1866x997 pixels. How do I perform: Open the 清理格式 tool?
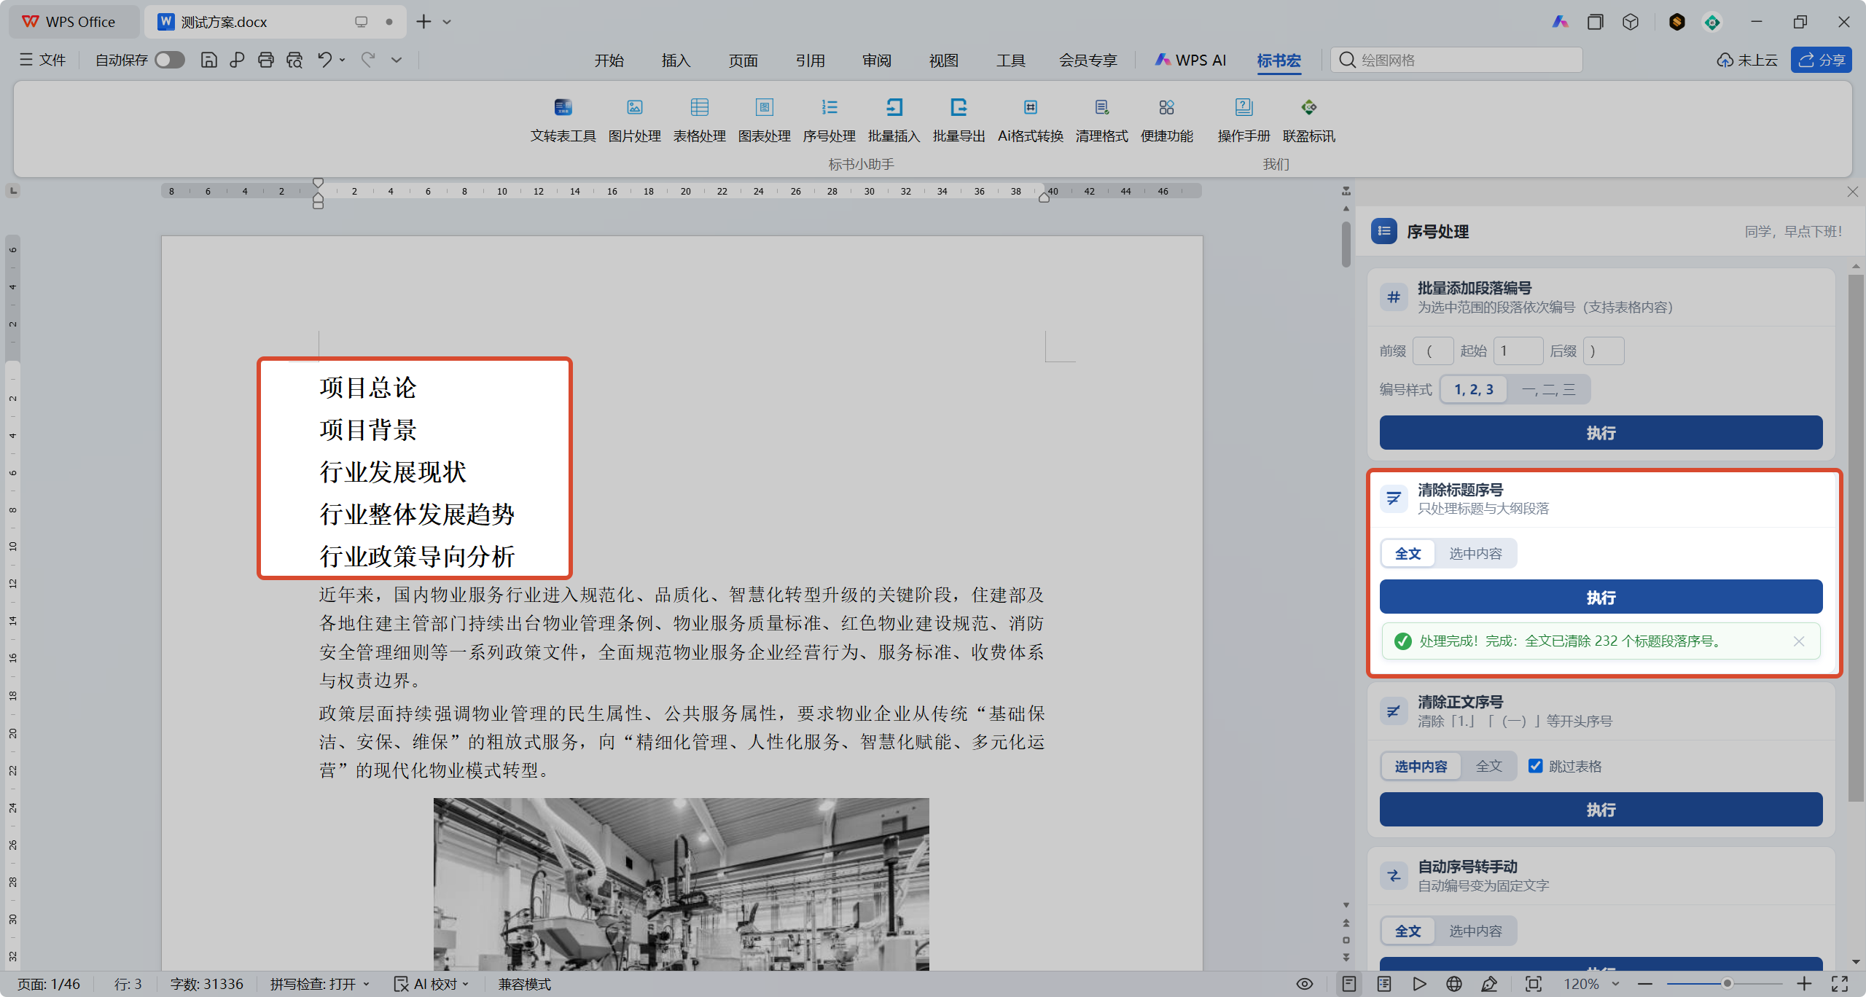(x=1101, y=120)
